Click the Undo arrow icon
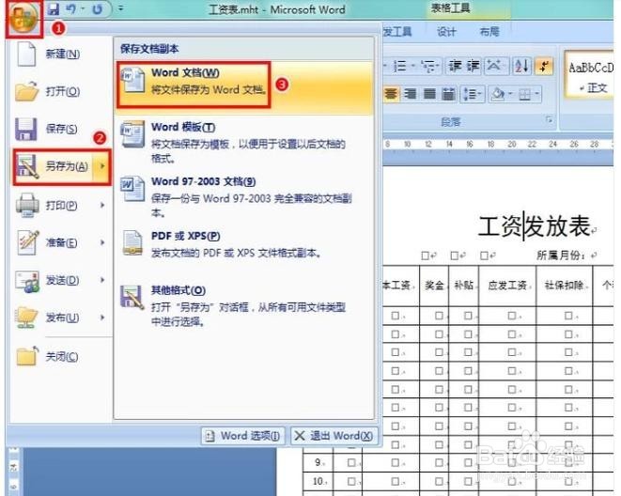Image resolution: width=621 pixels, height=496 pixels. pyautogui.click(x=70, y=8)
